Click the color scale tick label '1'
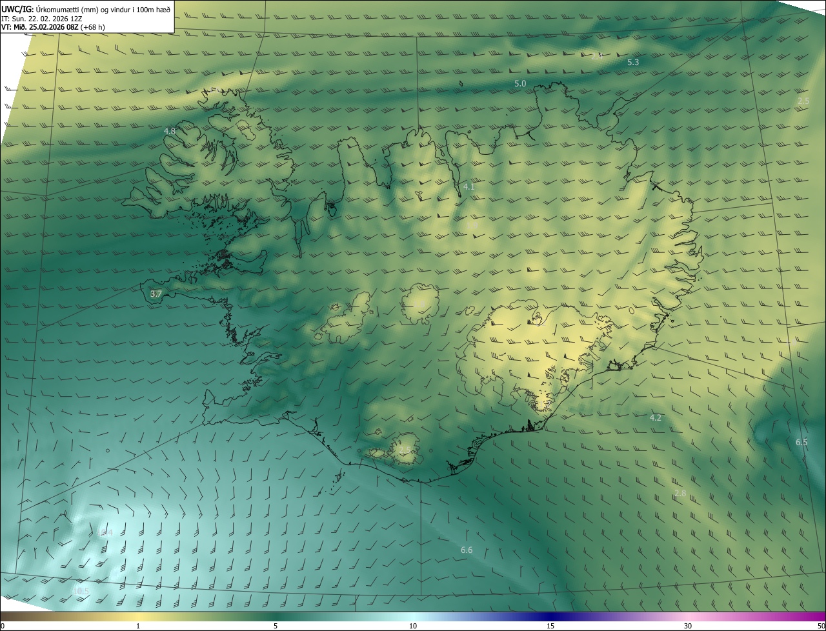Screen dimensions: 826x631 click(x=138, y=626)
